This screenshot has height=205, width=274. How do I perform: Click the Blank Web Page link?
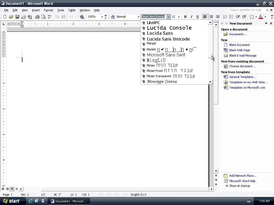coord(239,50)
